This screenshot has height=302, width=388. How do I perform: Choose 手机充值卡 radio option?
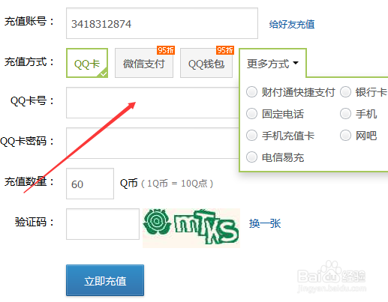pos(251,136)
